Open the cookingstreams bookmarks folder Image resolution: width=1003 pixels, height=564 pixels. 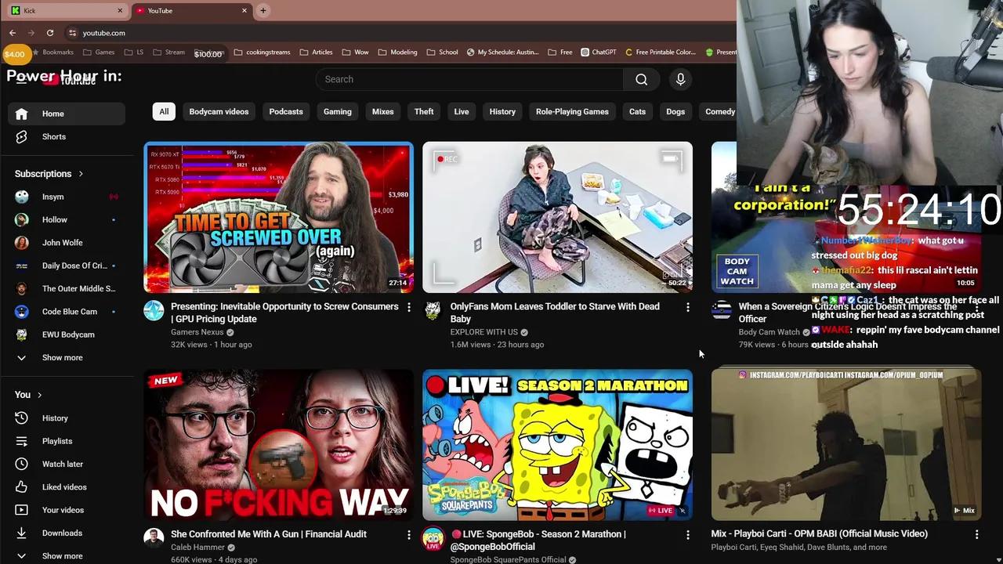[263, 52]
